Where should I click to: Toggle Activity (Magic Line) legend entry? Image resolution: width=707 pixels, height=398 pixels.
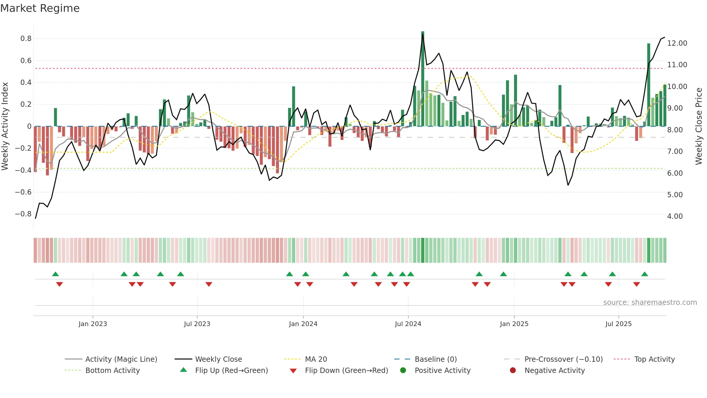pos(111,359)
